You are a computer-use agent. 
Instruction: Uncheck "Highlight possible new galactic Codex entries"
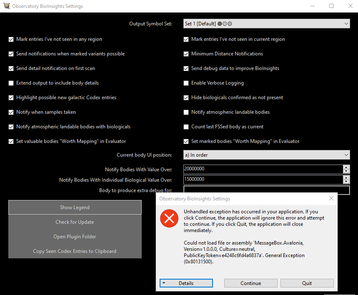(11, 98)
